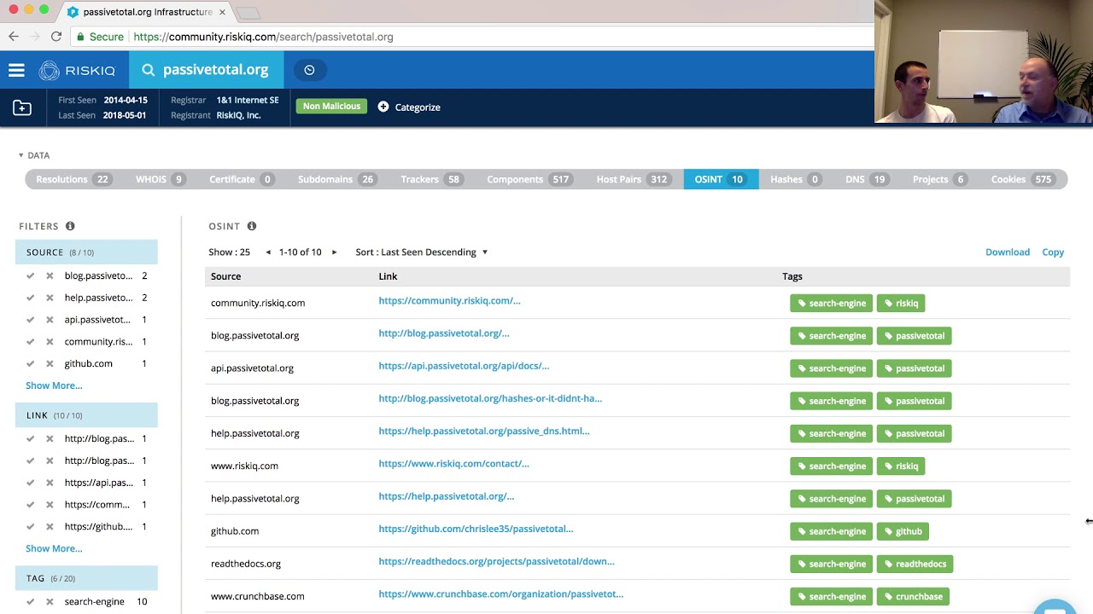Open https://community.riskiq.com/... link
Image resolution: width=1093 pixels, height=614 pixels.
pyautogui.click(x=449, y=301)
